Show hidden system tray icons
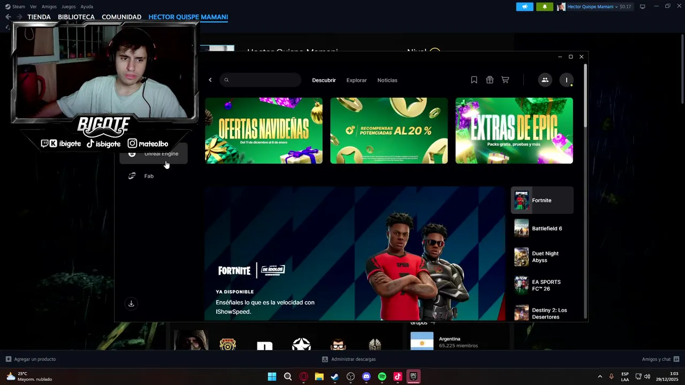The image size is (685, 385). tap(600, 376)
